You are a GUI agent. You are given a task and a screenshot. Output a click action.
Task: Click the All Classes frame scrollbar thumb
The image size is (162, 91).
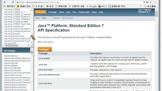coord(32,52)
